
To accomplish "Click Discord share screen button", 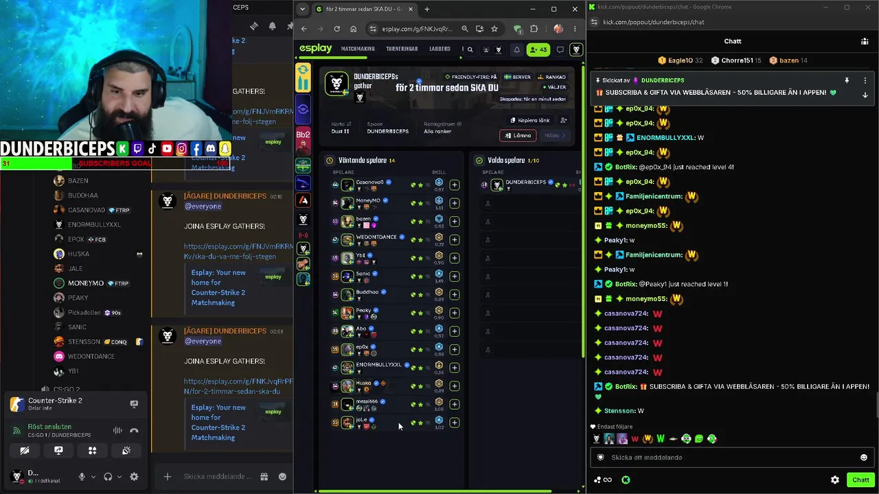I will [58, 450].
